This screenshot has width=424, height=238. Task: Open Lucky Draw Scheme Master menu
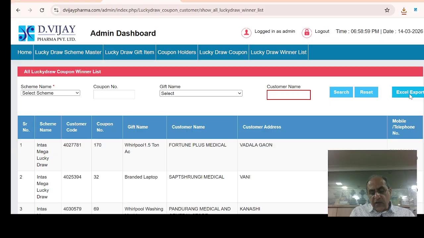click(x=68, y=52)
